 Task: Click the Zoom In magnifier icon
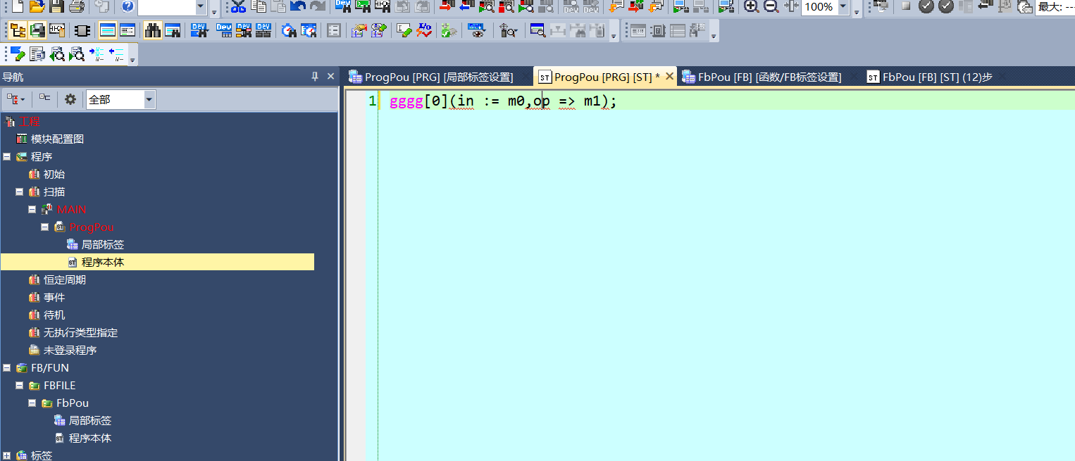point(752,7)
